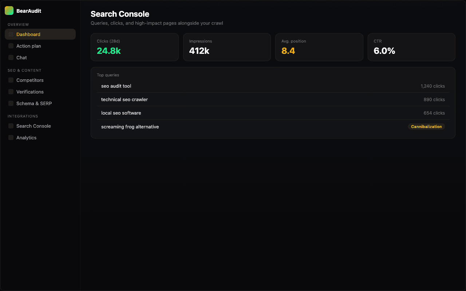The height and width of the screenshot is (291, 466).
Task: Open the "seo audit tool" query row
Action: click(273, 86)
